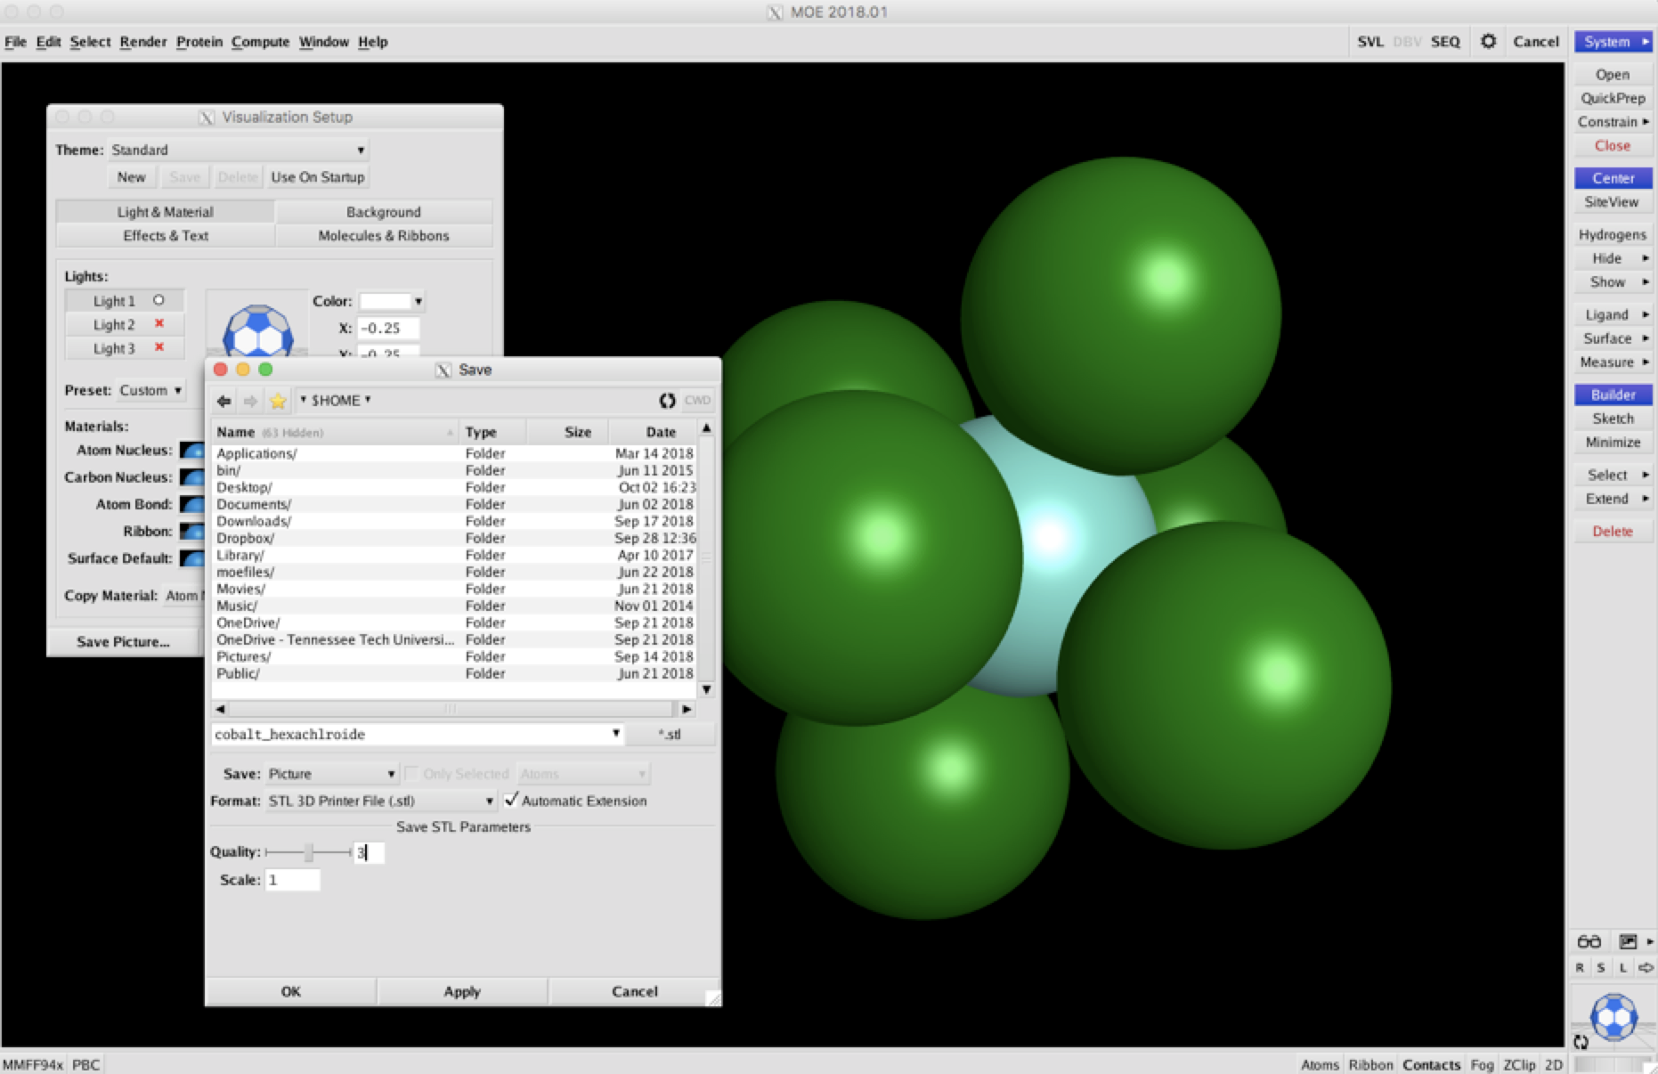The height and width of the screenshot is (1074, 1658).
Task: Click the Apply button in the Save dialog
Action: 462,991
